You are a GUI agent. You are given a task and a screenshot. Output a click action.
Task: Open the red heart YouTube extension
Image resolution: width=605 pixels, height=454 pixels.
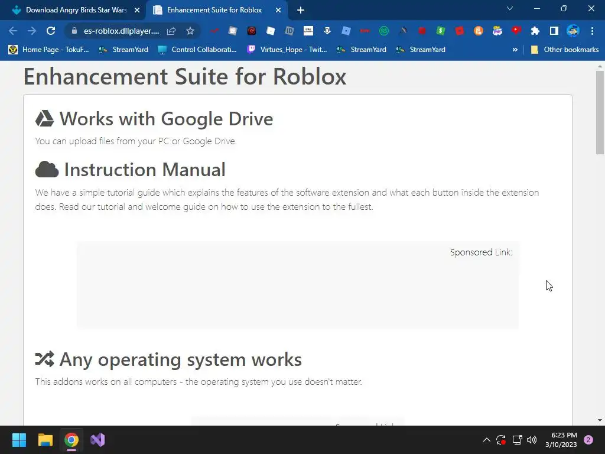[x=516, y=31]
